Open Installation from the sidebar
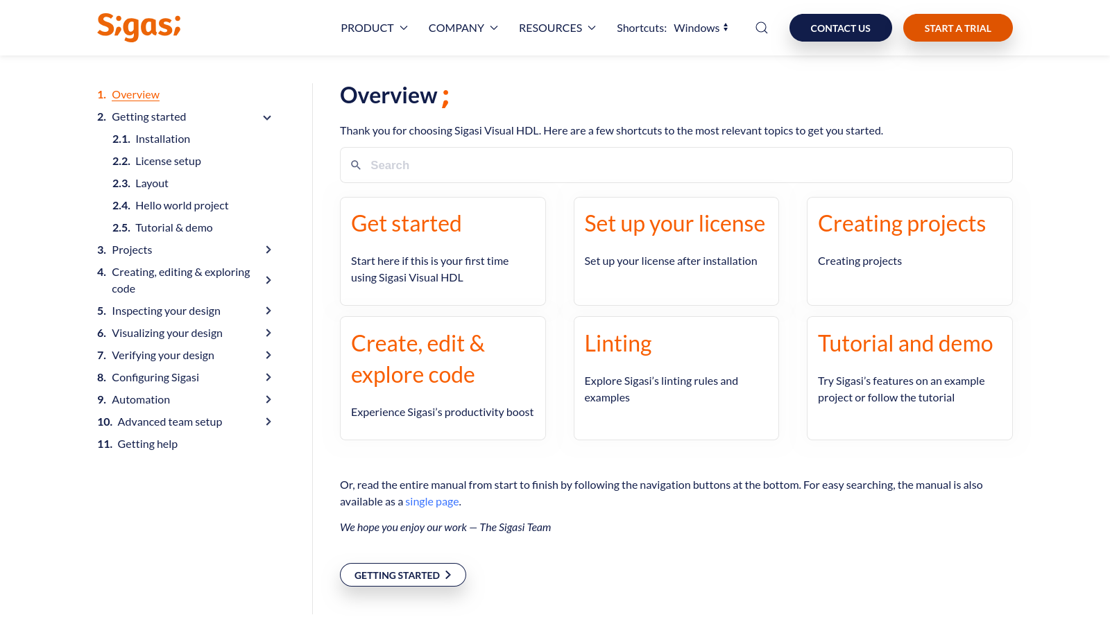 (x=162, y=139)
